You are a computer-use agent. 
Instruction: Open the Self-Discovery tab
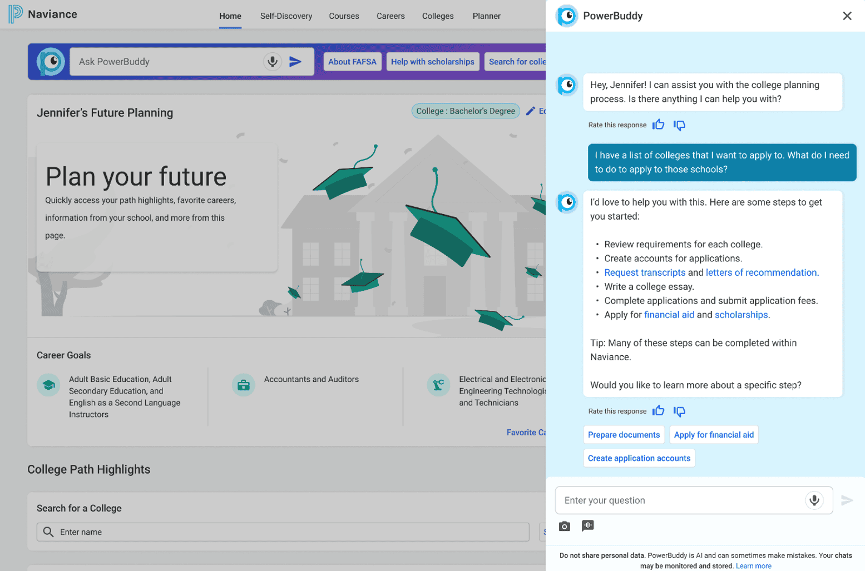point(286,16)
